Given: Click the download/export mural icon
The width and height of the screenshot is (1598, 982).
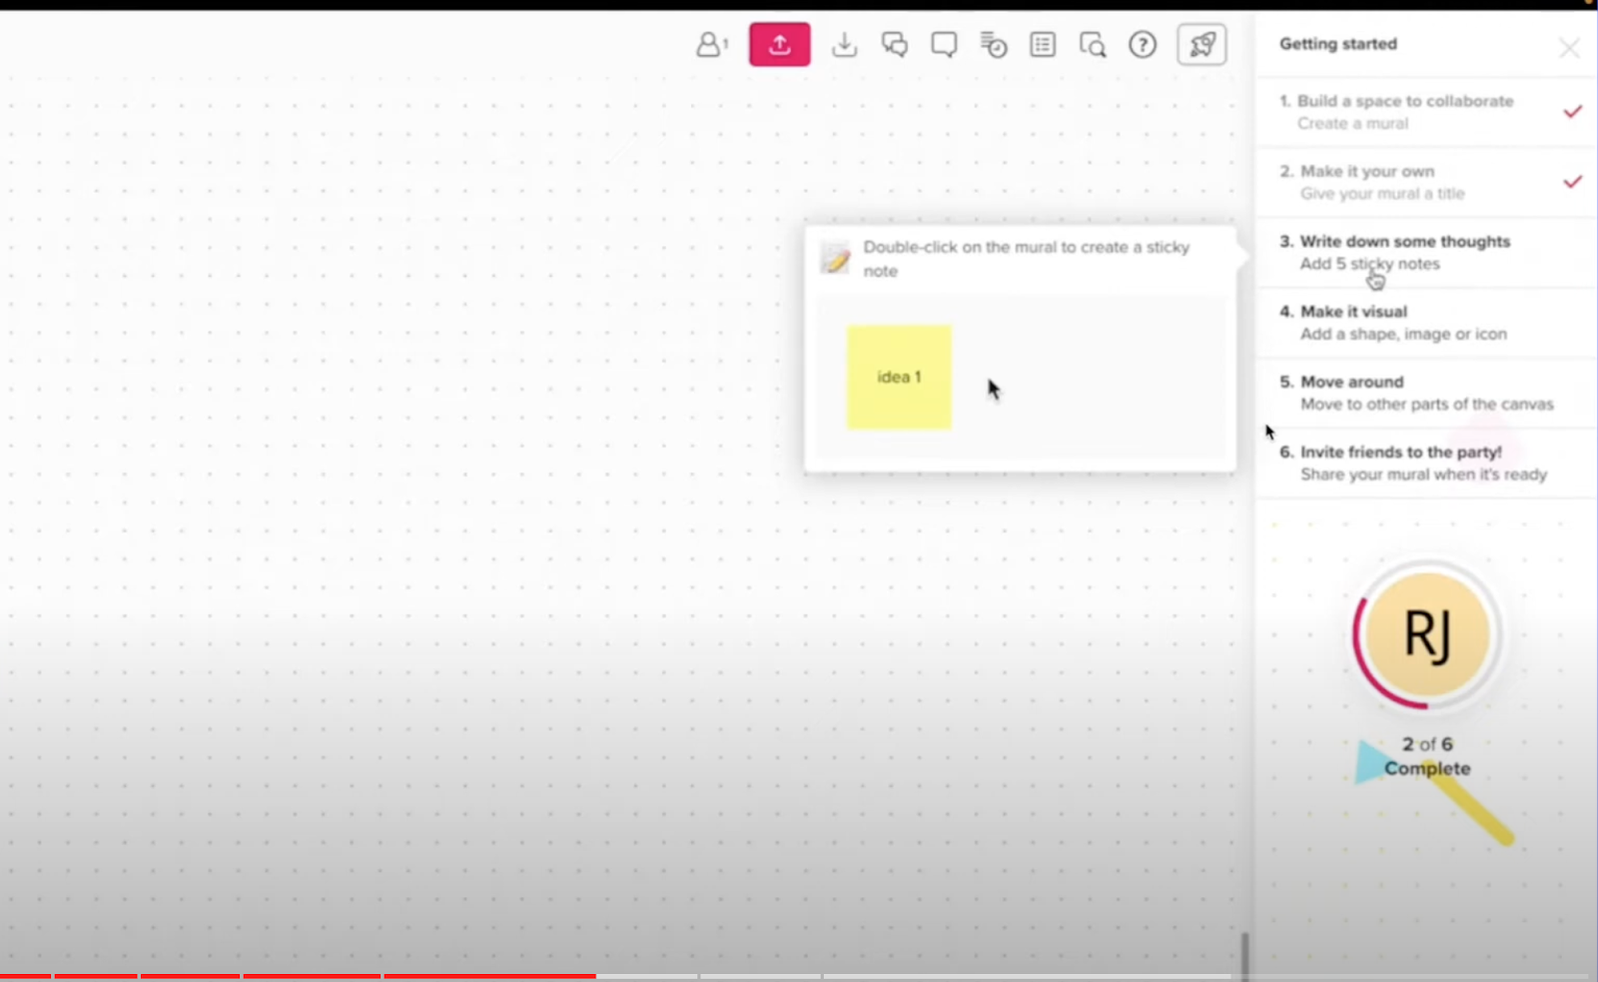Looking at the screenshot, I should tap(845, 45).
